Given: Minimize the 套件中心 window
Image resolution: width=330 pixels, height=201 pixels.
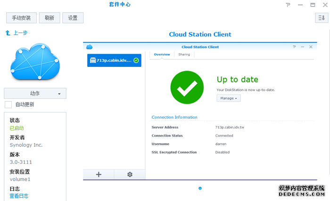Looking at the screenshot, I should [300, 5].
